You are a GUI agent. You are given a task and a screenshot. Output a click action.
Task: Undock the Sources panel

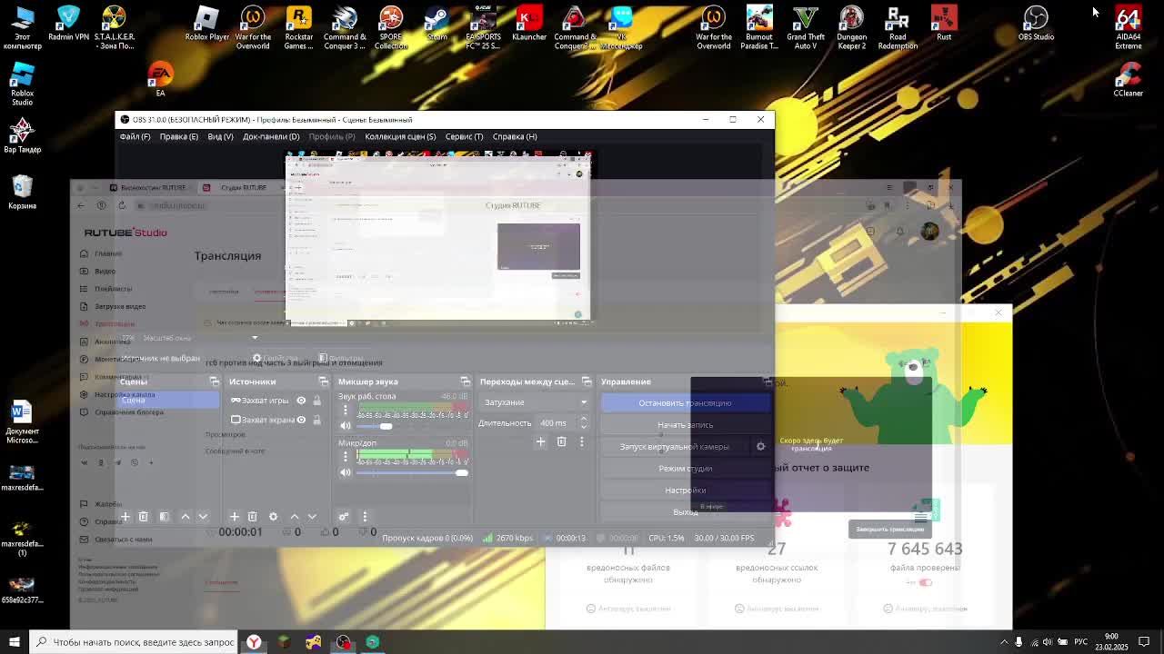click(323, 381)
